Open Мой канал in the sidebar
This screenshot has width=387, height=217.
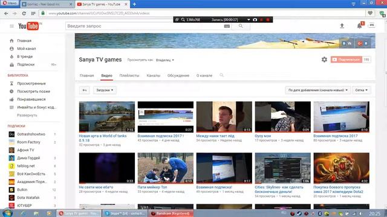point(27,48)
